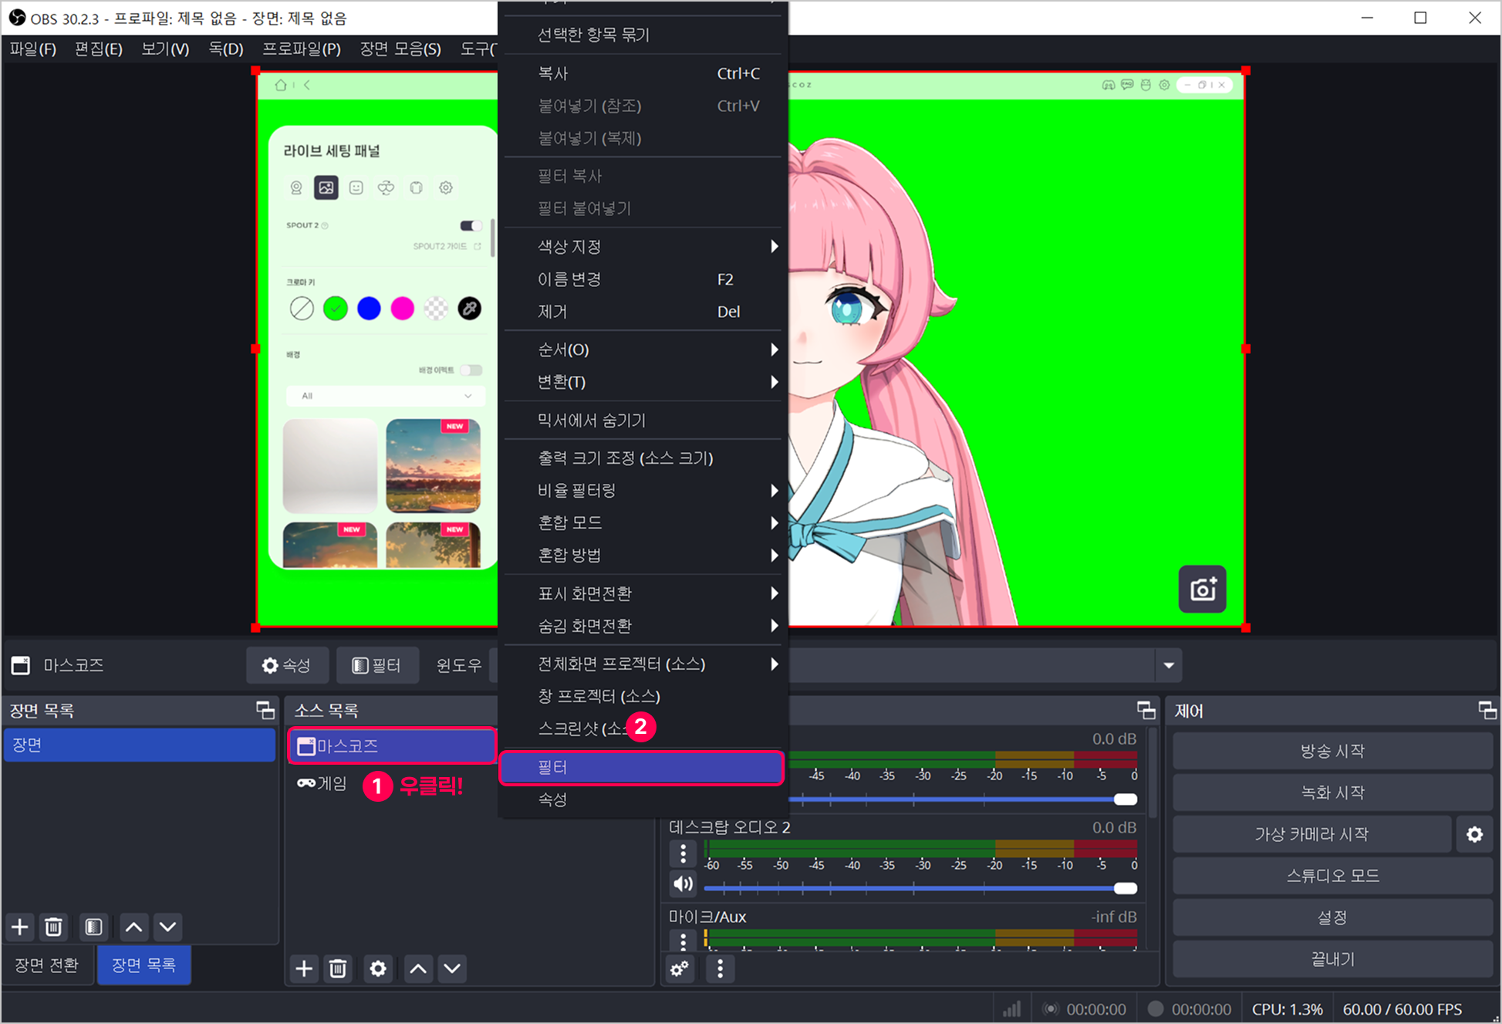Click back arrow in Mascoz preview

tap(307, 85)
